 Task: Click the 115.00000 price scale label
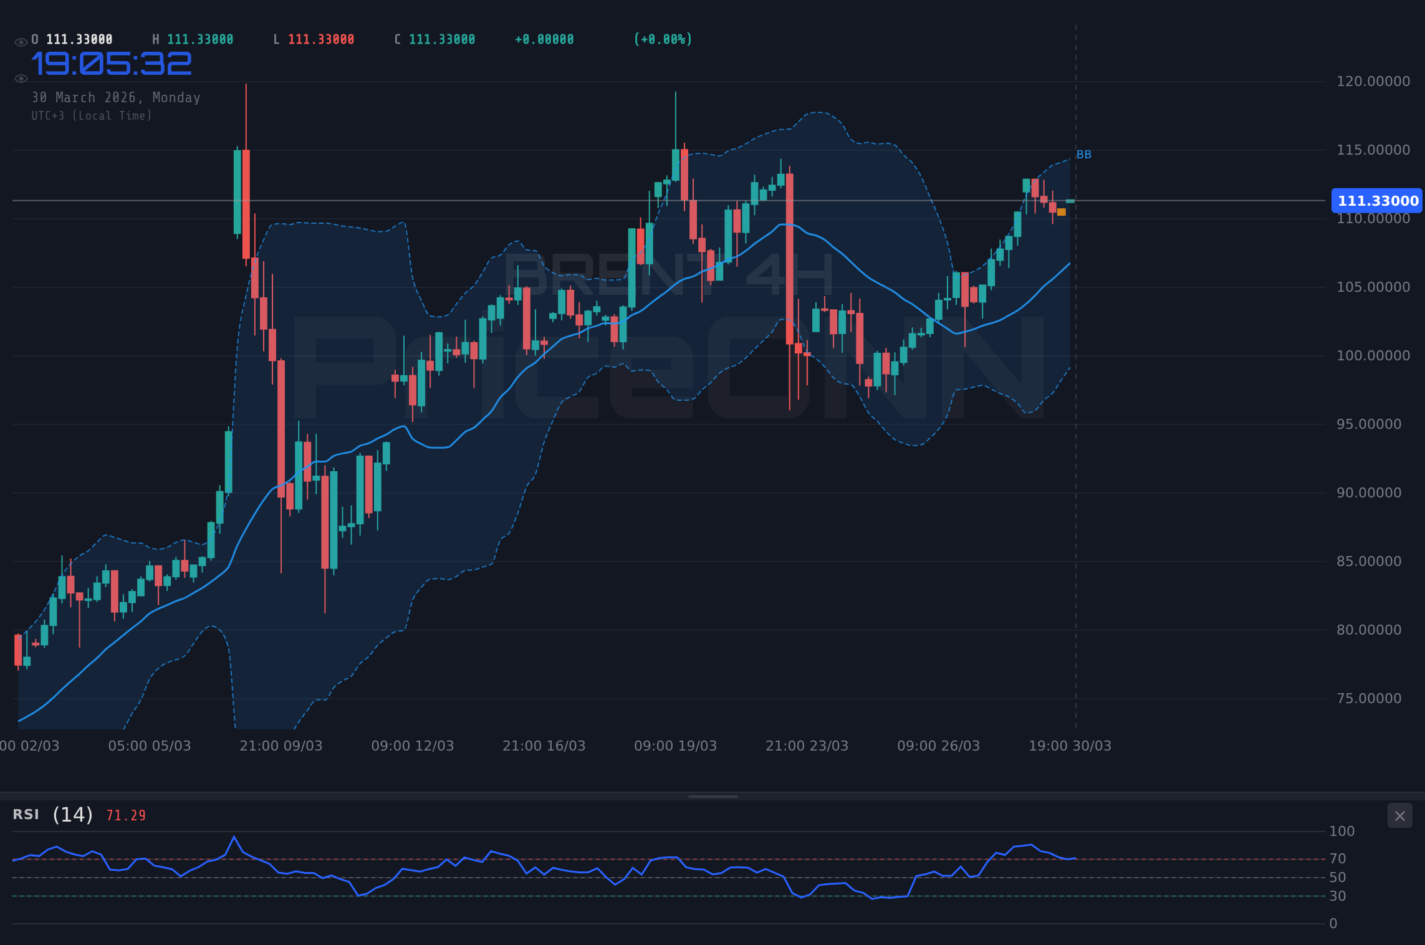click(1373, 150)
